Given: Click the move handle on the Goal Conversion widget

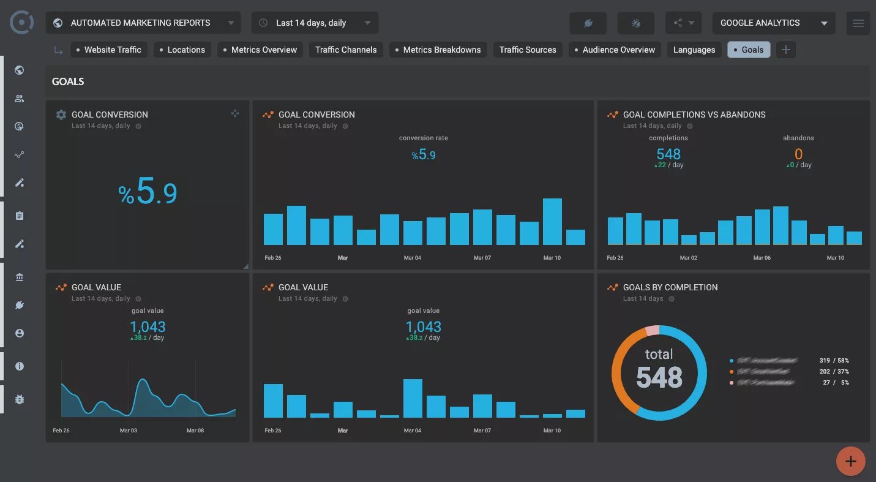Looking at the screenshot, I should tap(235, 113).
